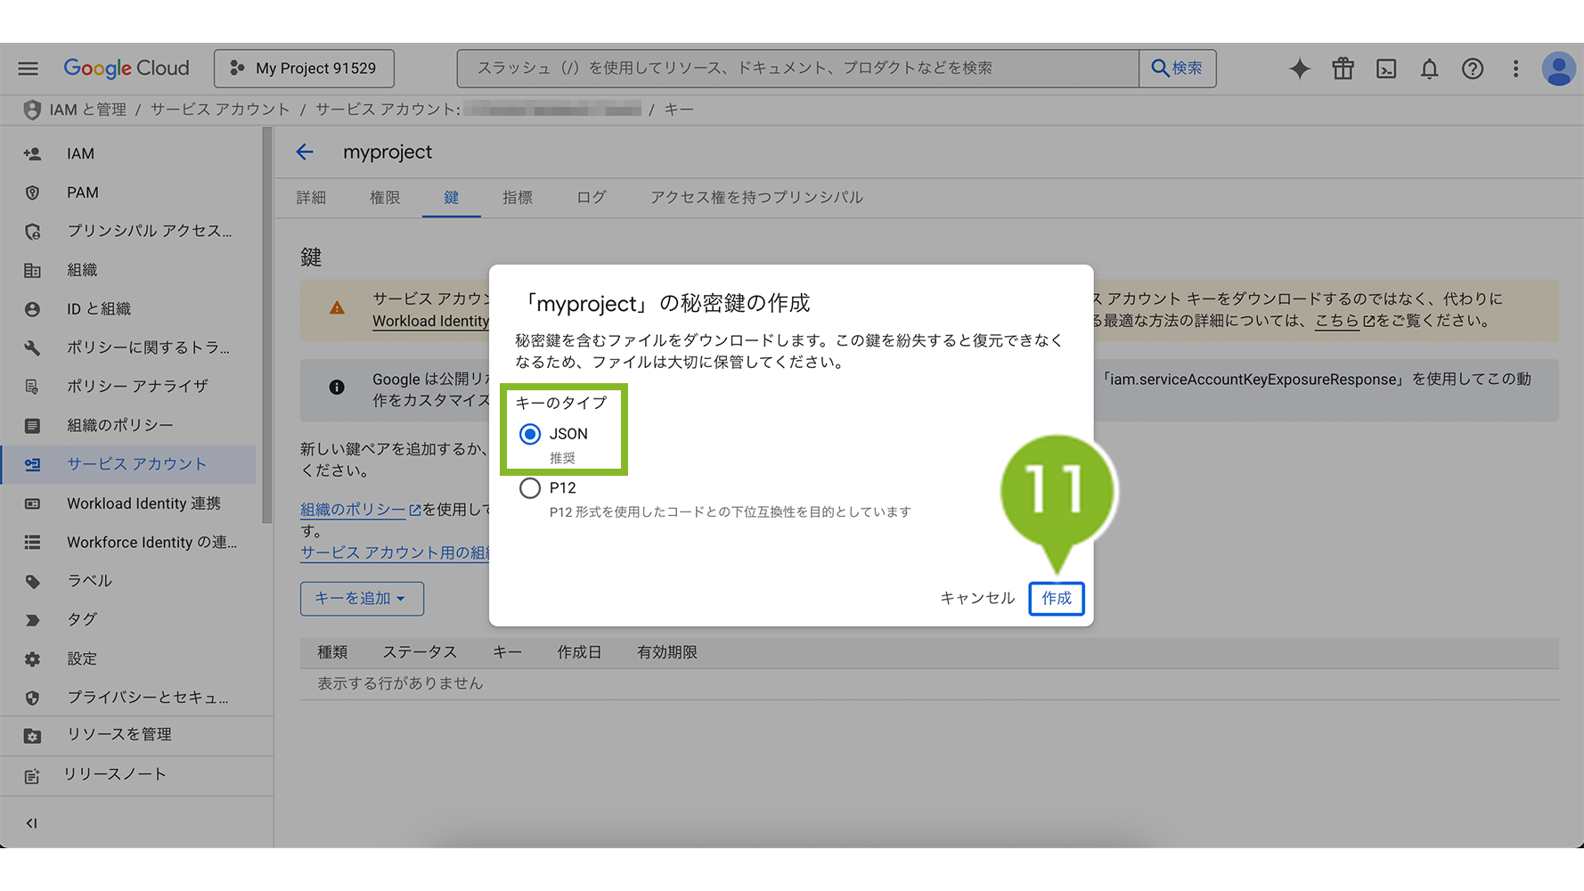Expand the キーを追加 dropdown

click(x=362, y=599)
